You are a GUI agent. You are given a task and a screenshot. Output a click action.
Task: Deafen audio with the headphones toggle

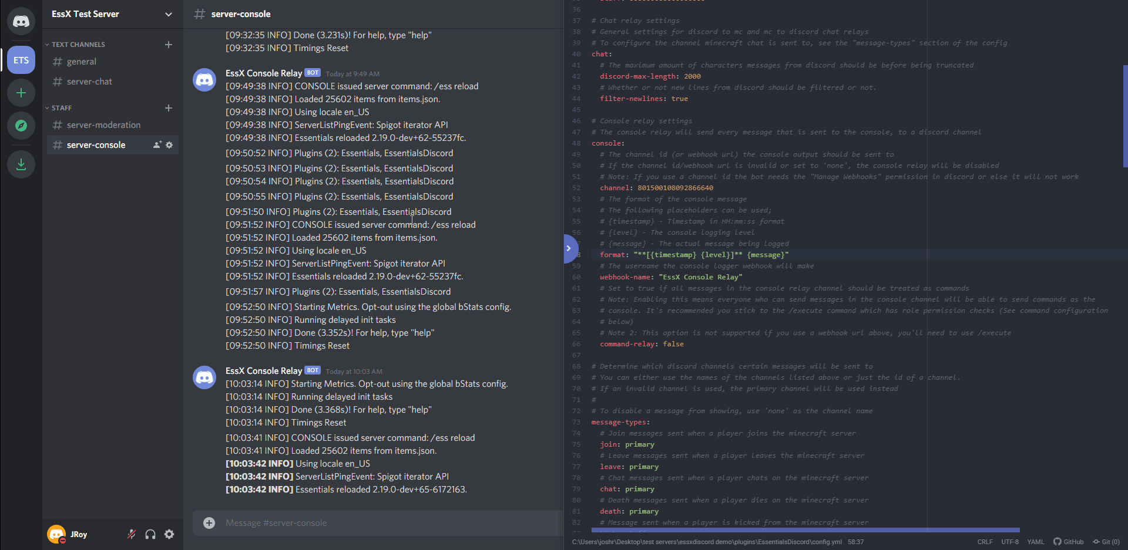pos(150,534)
